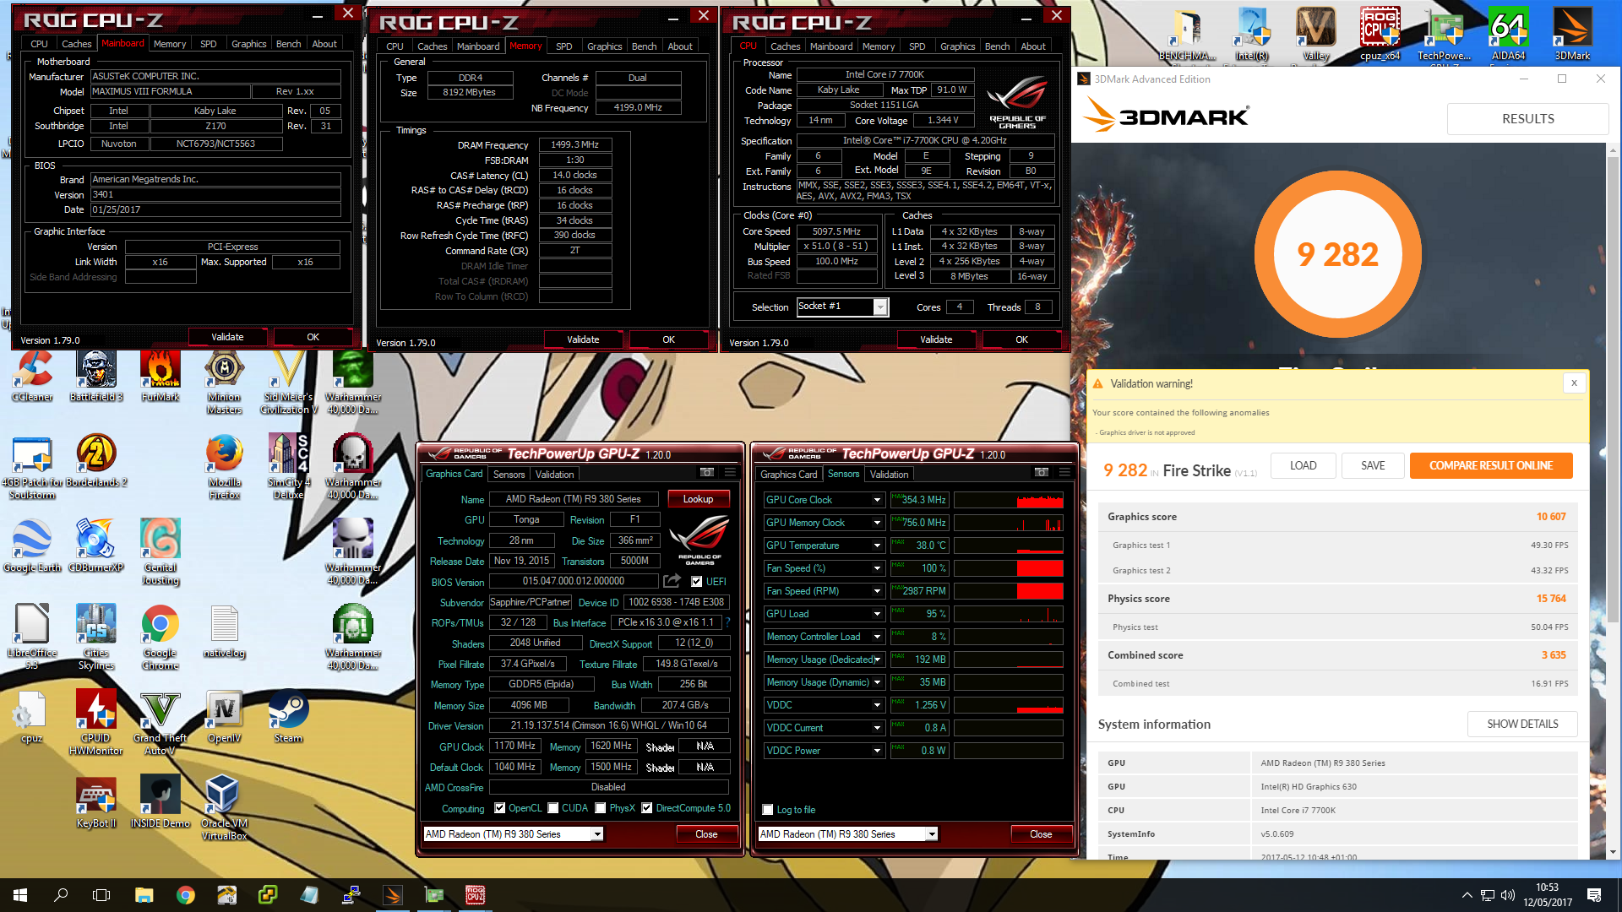Click Fan Speed (%) sensor graph
Screen dimensions: 1622x912
point(1009,568)
